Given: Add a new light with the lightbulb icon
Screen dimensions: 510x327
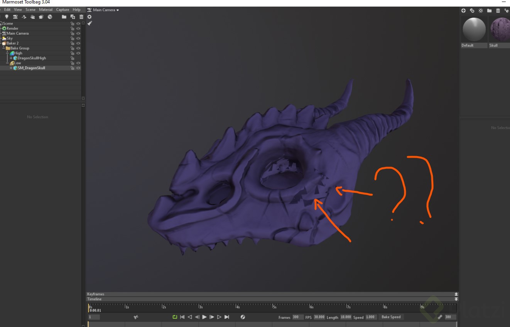Looking at the screenshot, I should pos(7,17).
